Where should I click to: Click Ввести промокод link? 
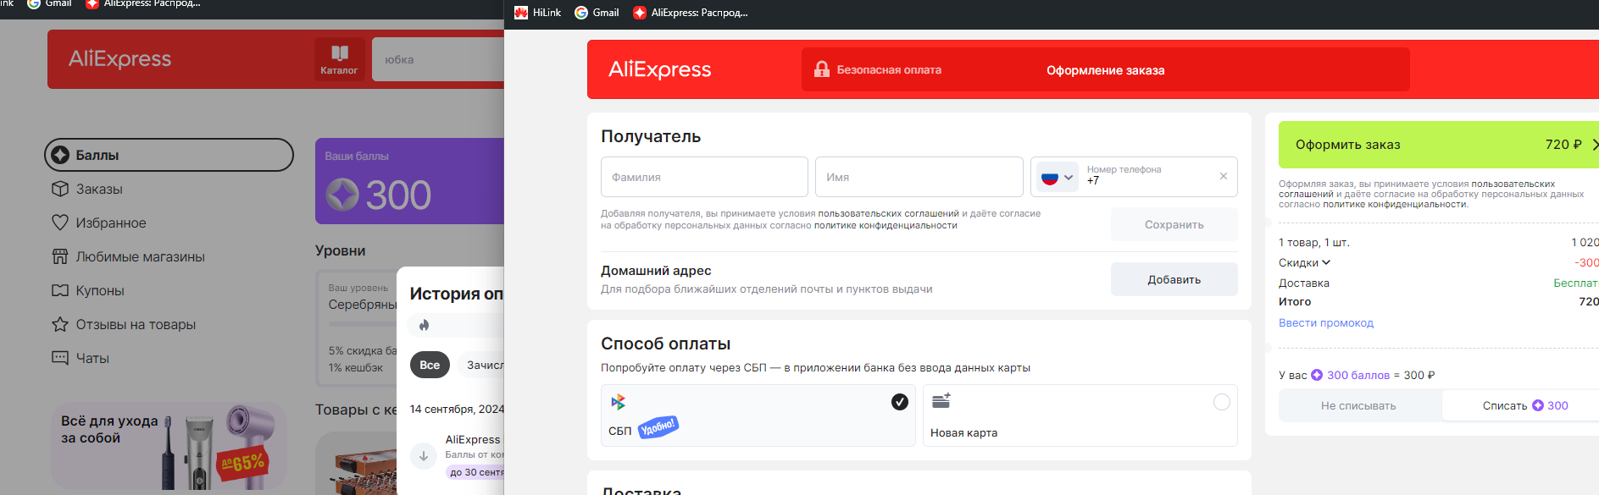pyautogui.click(x=1325, y=322)
